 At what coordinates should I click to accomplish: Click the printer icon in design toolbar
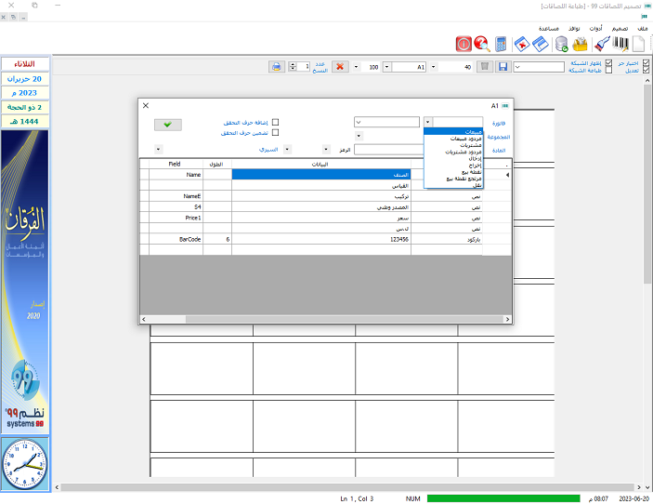pyautogui.click(x=276, y=67)
